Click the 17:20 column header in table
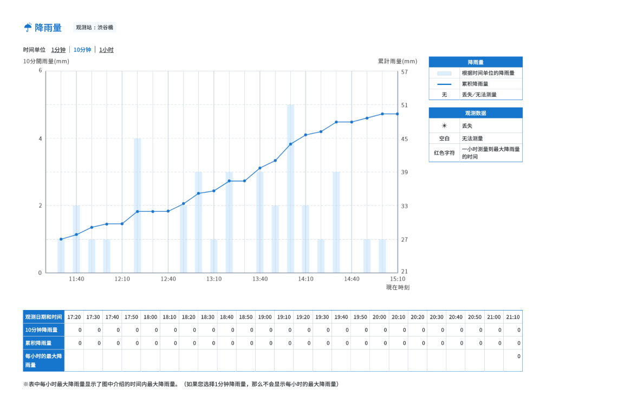The height and width of the screenshot is (409, 637). (x=74, y=317)
